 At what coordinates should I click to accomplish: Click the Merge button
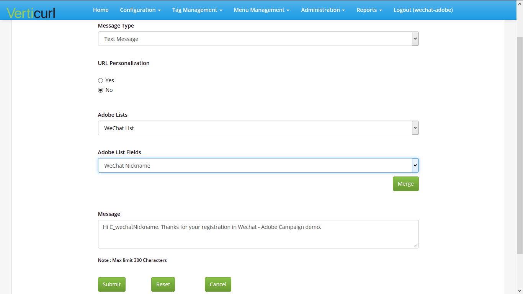[405, 183]
